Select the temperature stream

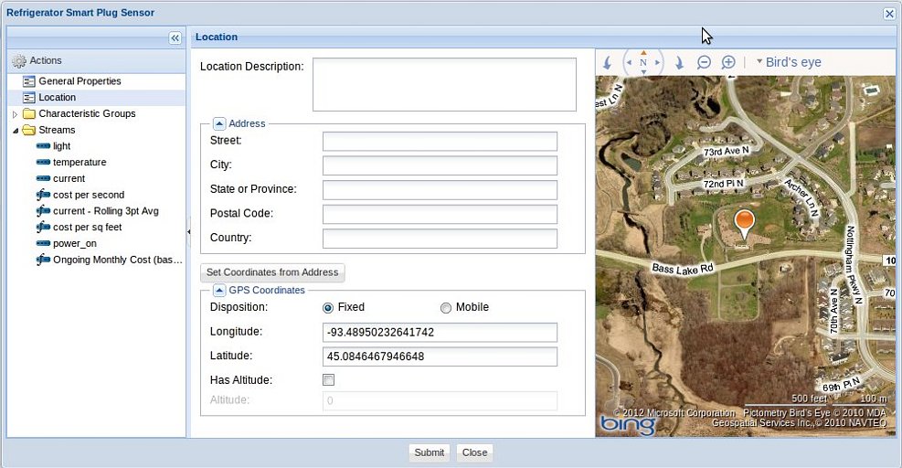click(80, 163)
